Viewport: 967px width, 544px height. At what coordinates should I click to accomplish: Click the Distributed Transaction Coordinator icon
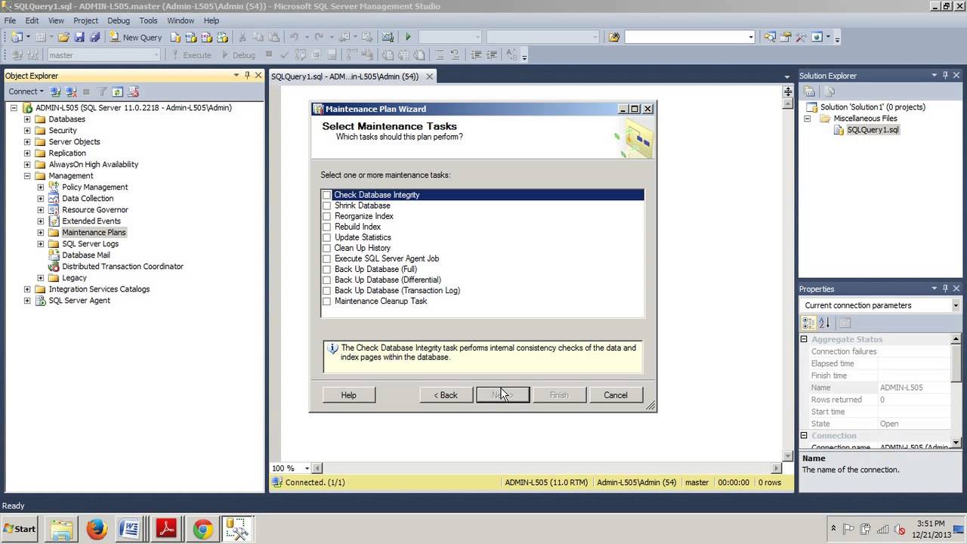click(x=54, y=267)
